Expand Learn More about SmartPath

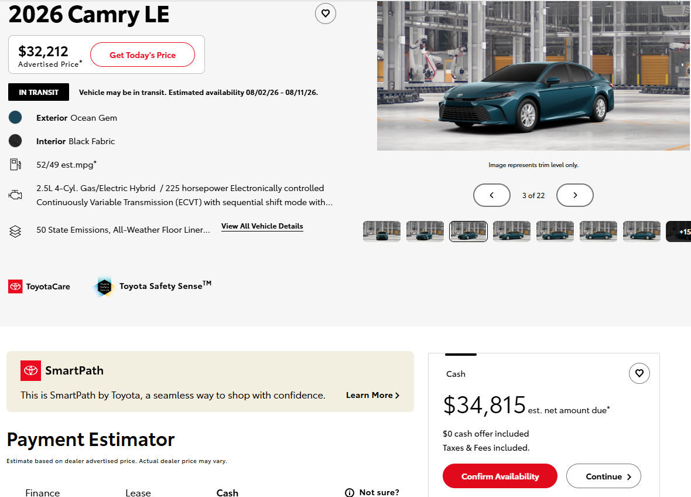click(373, 395)
